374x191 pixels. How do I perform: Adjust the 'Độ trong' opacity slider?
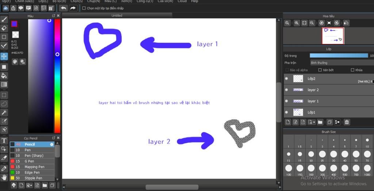click(x=339, y=56)
